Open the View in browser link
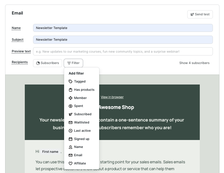The width and height of the screenshot is (224, 173). (112, 97)
